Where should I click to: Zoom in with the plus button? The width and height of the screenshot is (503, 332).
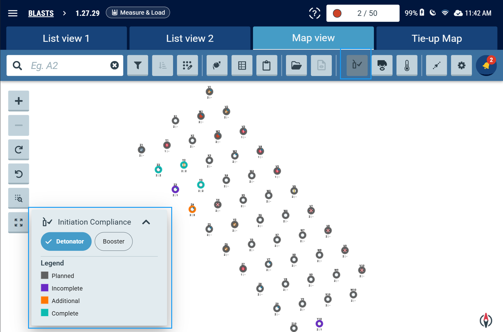19,101
